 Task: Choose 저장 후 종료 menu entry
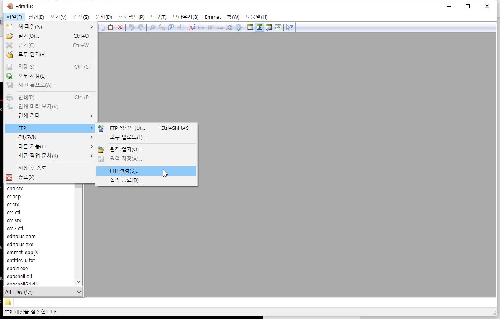(x=50, y=168)
